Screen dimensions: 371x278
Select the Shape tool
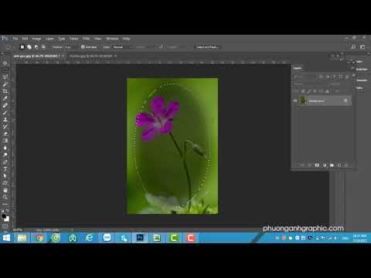coord(5,183)
